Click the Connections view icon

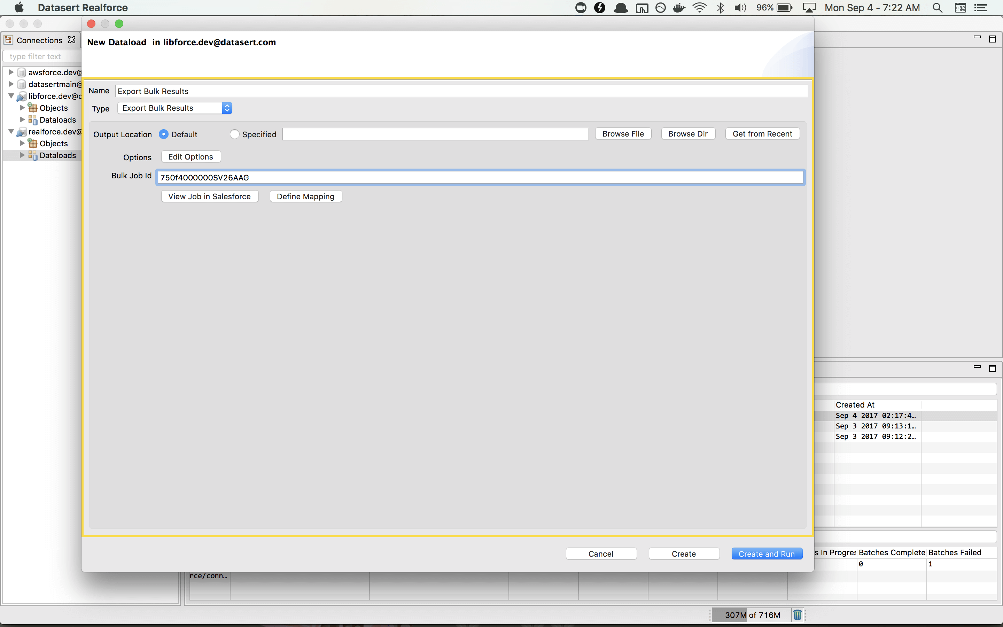click(x=8, y=40)
